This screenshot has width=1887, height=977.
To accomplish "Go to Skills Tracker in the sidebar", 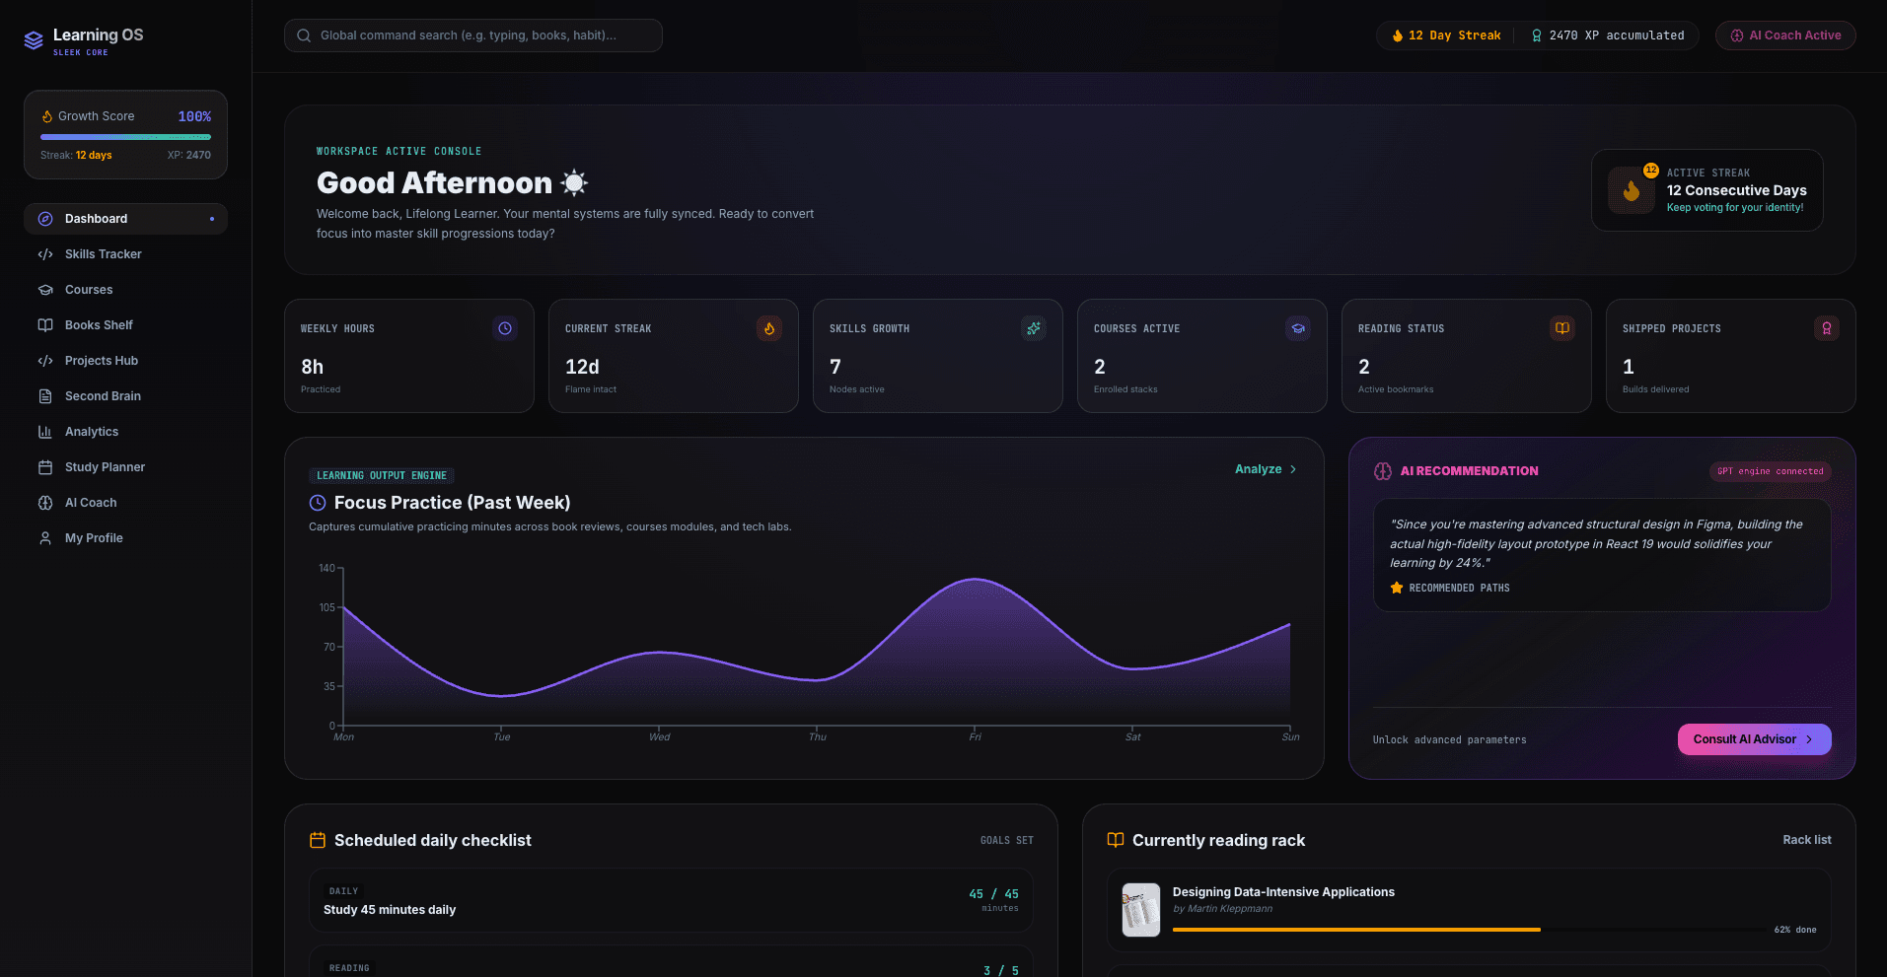I will coord(125,254).
